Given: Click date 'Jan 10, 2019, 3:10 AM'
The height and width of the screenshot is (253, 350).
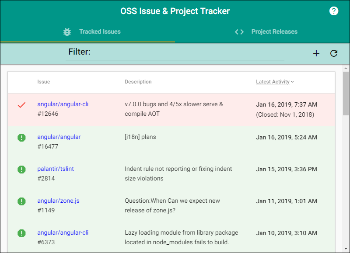Looking at the screenshot, I should [x=287, y=233].
